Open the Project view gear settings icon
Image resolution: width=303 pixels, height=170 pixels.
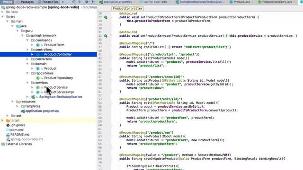click(87, 2)
